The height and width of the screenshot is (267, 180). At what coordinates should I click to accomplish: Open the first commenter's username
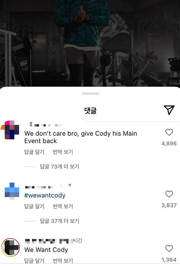coord(43,125)
